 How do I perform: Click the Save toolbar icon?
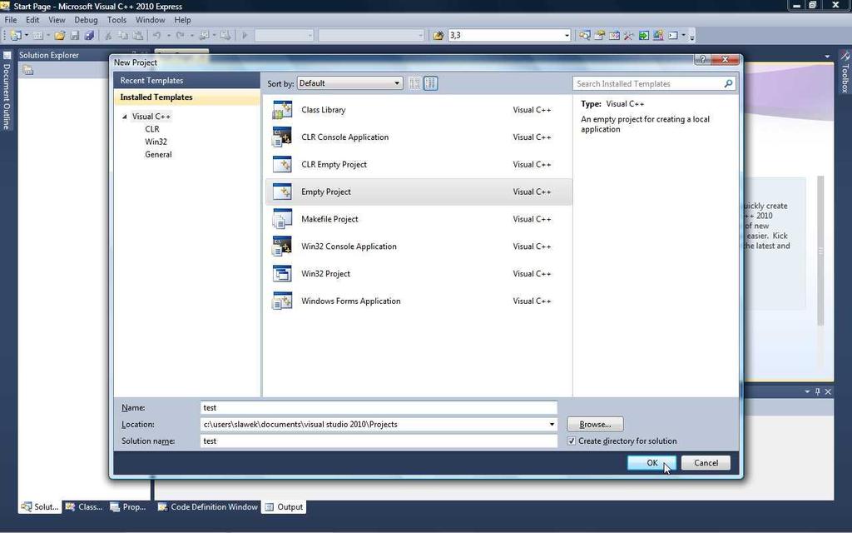pyautogui.click(x=75, y=35)
